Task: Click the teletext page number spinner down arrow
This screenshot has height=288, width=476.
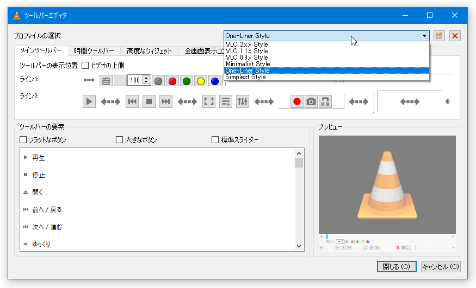Action: click(146, 82)
